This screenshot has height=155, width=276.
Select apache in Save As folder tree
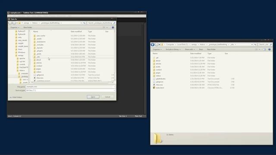(22, 59)
